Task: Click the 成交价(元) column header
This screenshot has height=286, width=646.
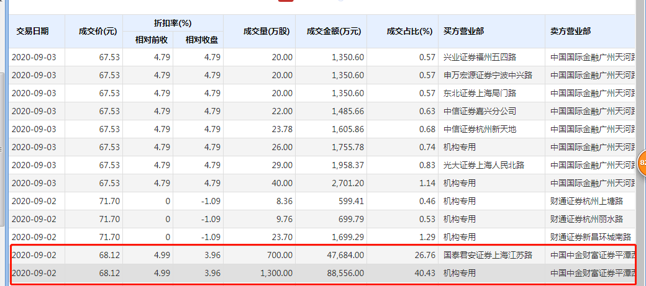Action: pyautogui.click(x=98, y=30)
